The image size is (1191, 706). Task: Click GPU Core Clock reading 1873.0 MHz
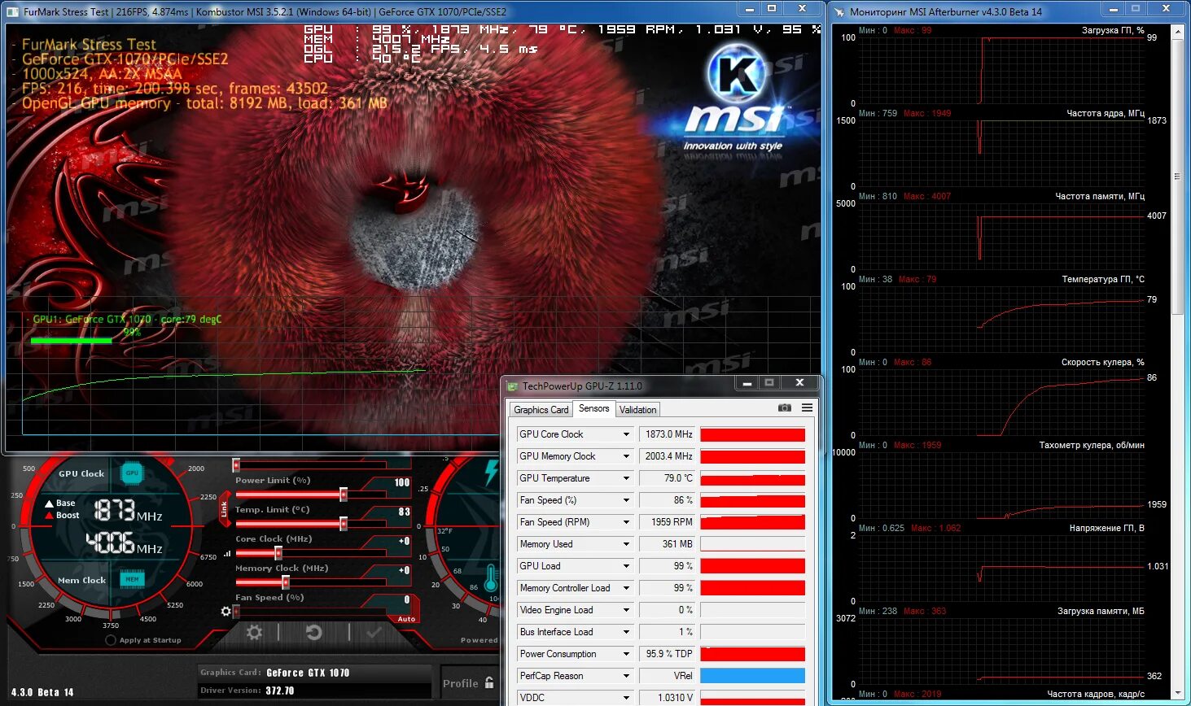coord(668,434)
